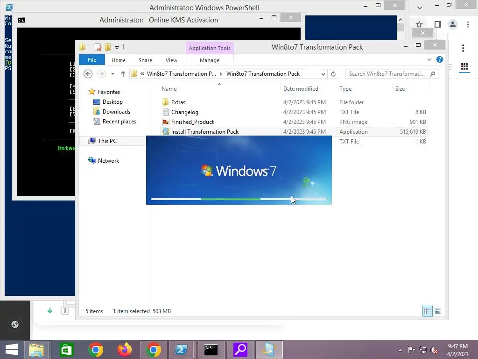Select This PC in the navigation pane
This screenshot has height=359, width=478.
107,141
